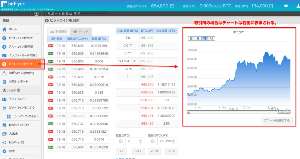The width and height of the screenshot is (300, 159).
Task: Click the Ask 数量 (BTC) column header
Action: pos(128,31)
